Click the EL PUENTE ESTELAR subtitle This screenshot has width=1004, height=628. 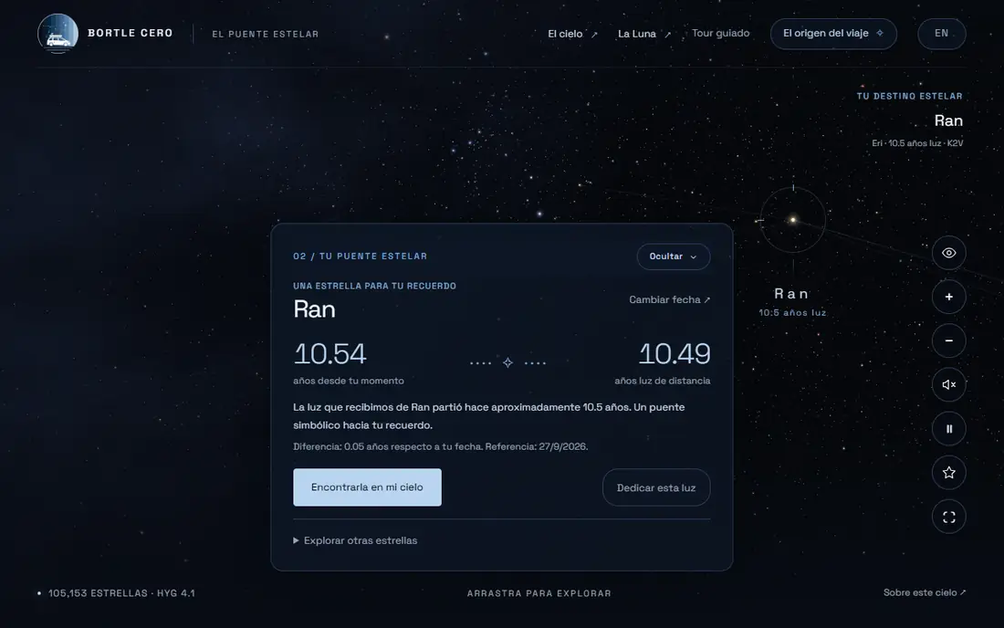265,34
